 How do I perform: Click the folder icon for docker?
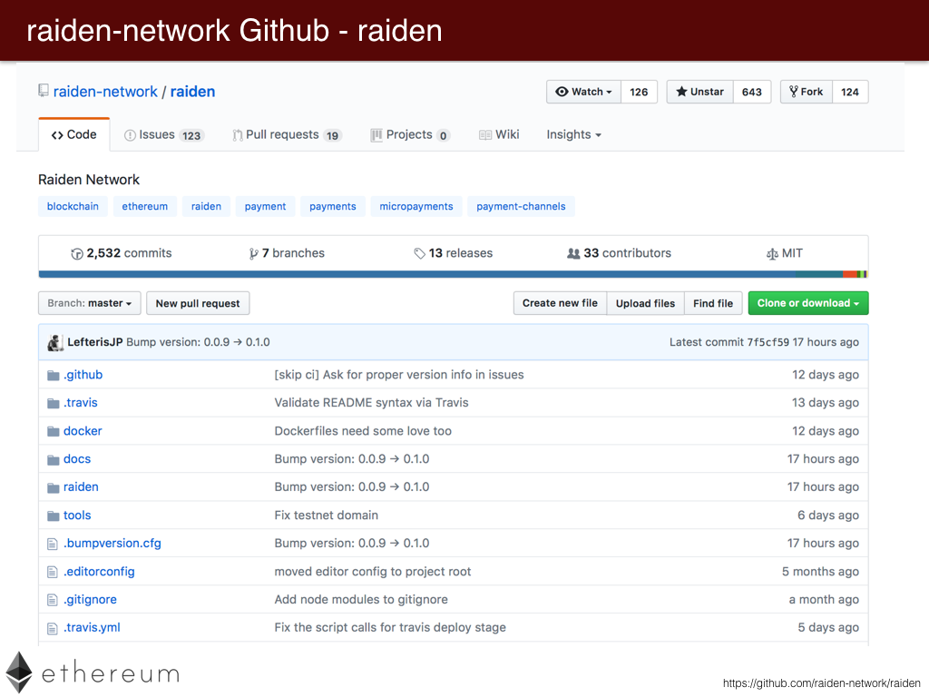[x=54, y=431]
